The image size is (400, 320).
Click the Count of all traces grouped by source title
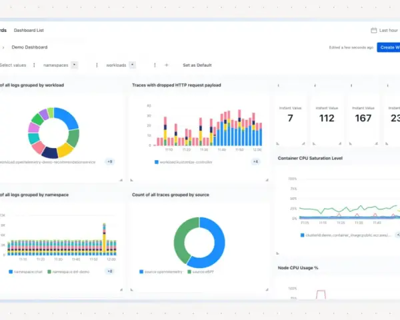[x=171, y=195]
